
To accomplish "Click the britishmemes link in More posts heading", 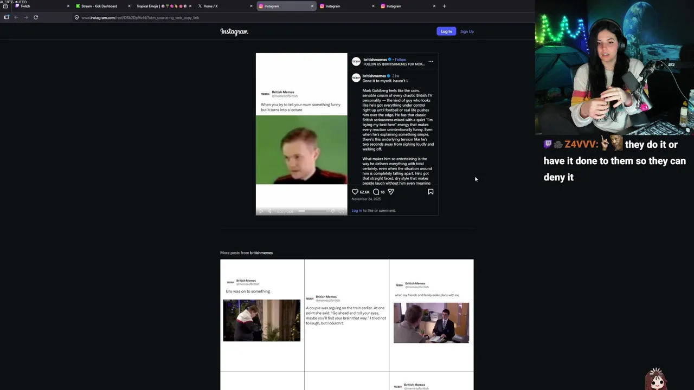I will [x=261, y=253].
